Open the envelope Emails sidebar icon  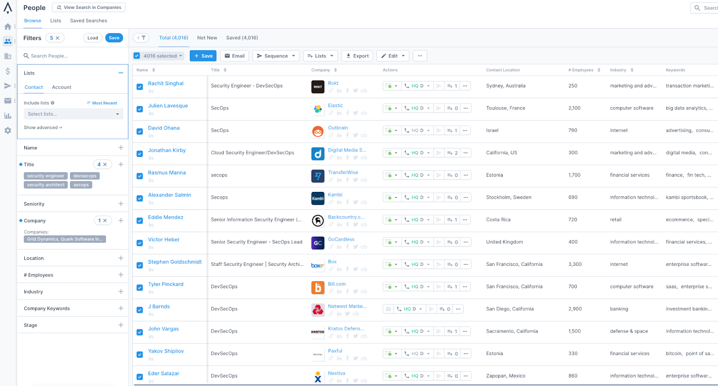tap(8, 100)
